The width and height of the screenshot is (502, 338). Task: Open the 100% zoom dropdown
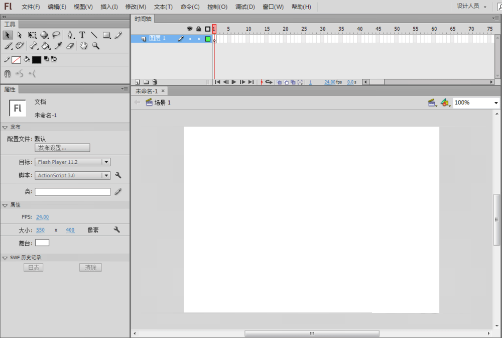pos(496,103)
